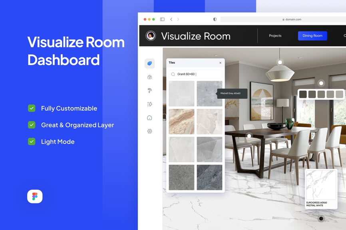The height and width of the screenshot is (230, 346).
Task: Click the user avatar in header
Action: (151, 36)
